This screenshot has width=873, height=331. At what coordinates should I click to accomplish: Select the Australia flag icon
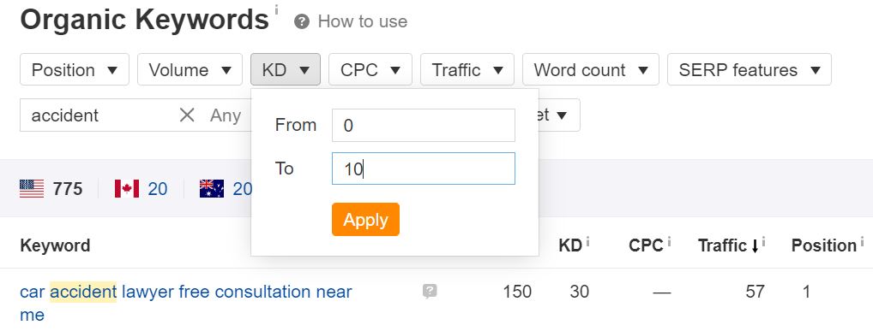[x=212, y=189]
